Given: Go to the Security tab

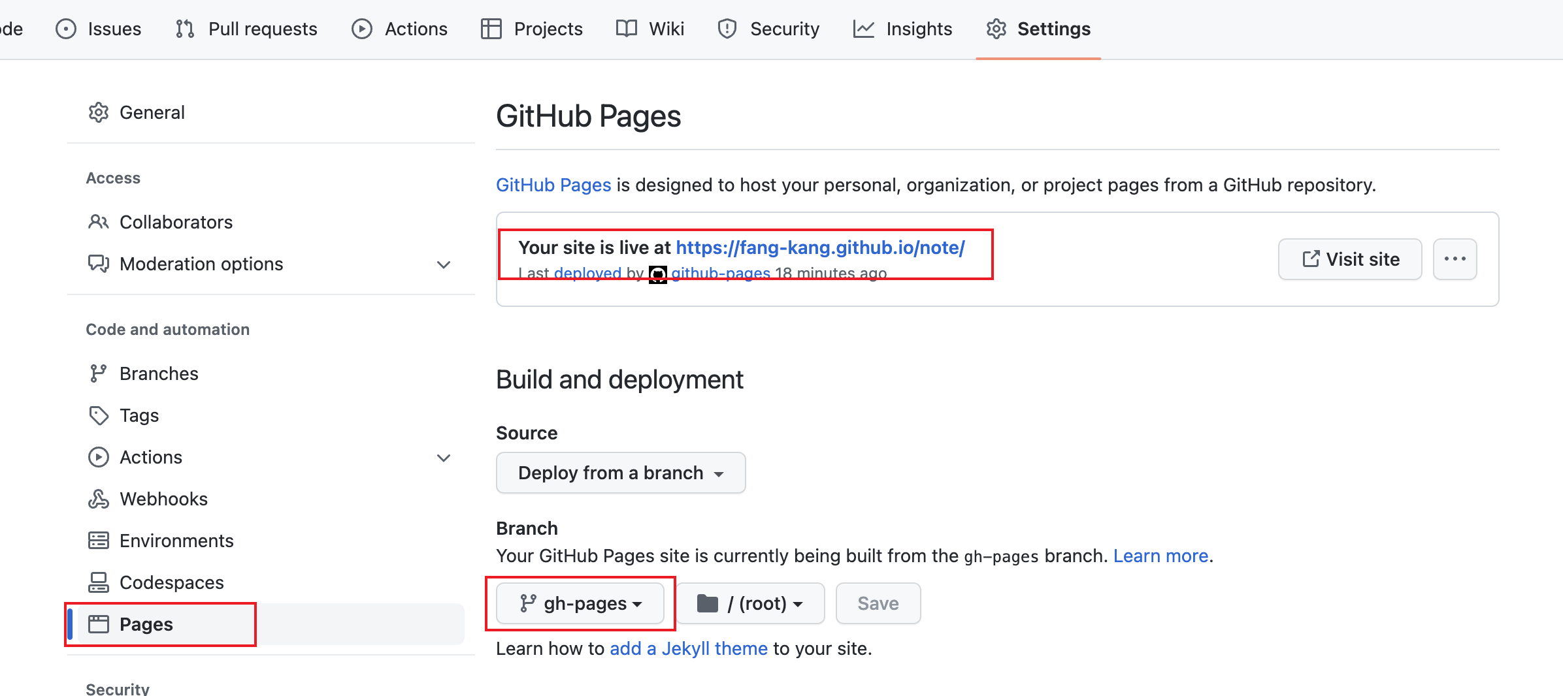Looking at the screenshot, I should [768, 29].
